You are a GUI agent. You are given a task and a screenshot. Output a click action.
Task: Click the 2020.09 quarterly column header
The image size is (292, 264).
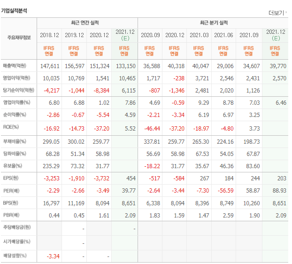pos(150,35)
